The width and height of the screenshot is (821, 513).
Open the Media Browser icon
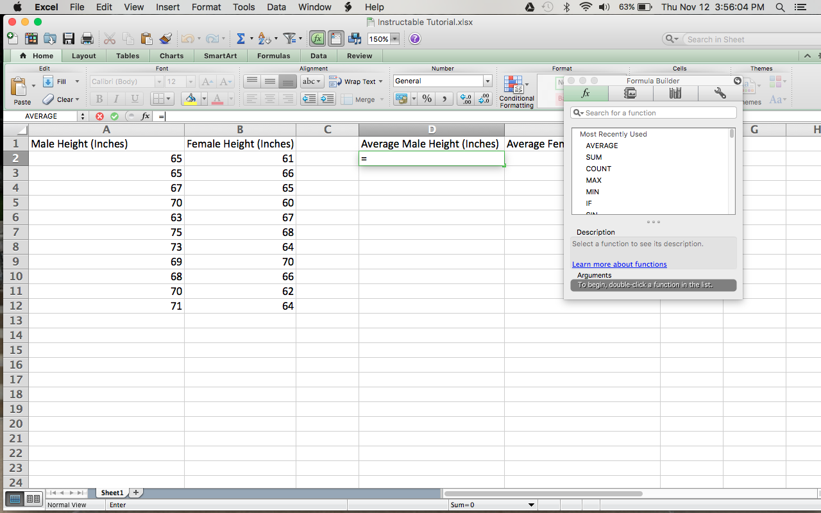355,38
